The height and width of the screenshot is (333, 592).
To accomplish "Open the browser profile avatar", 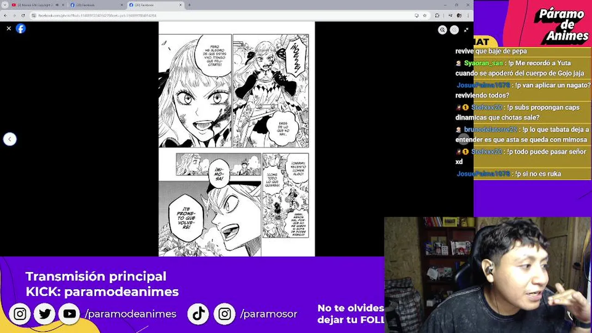I will pyautogui.click(x=459, y=15).
